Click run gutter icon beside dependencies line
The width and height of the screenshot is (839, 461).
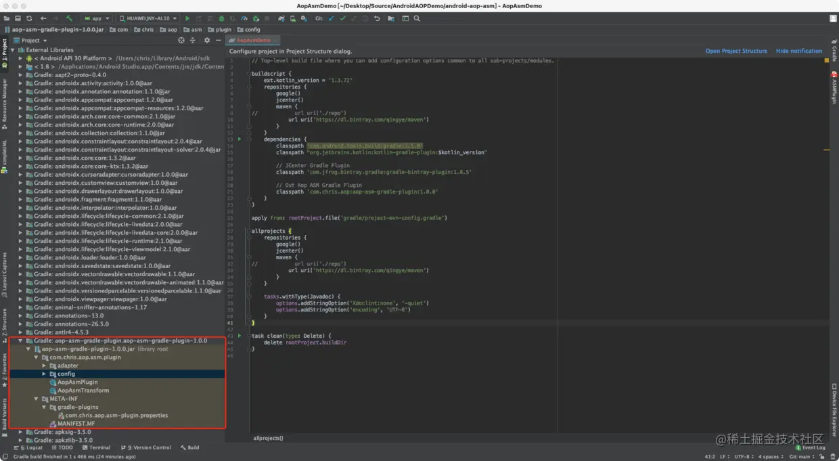(240, 139)
